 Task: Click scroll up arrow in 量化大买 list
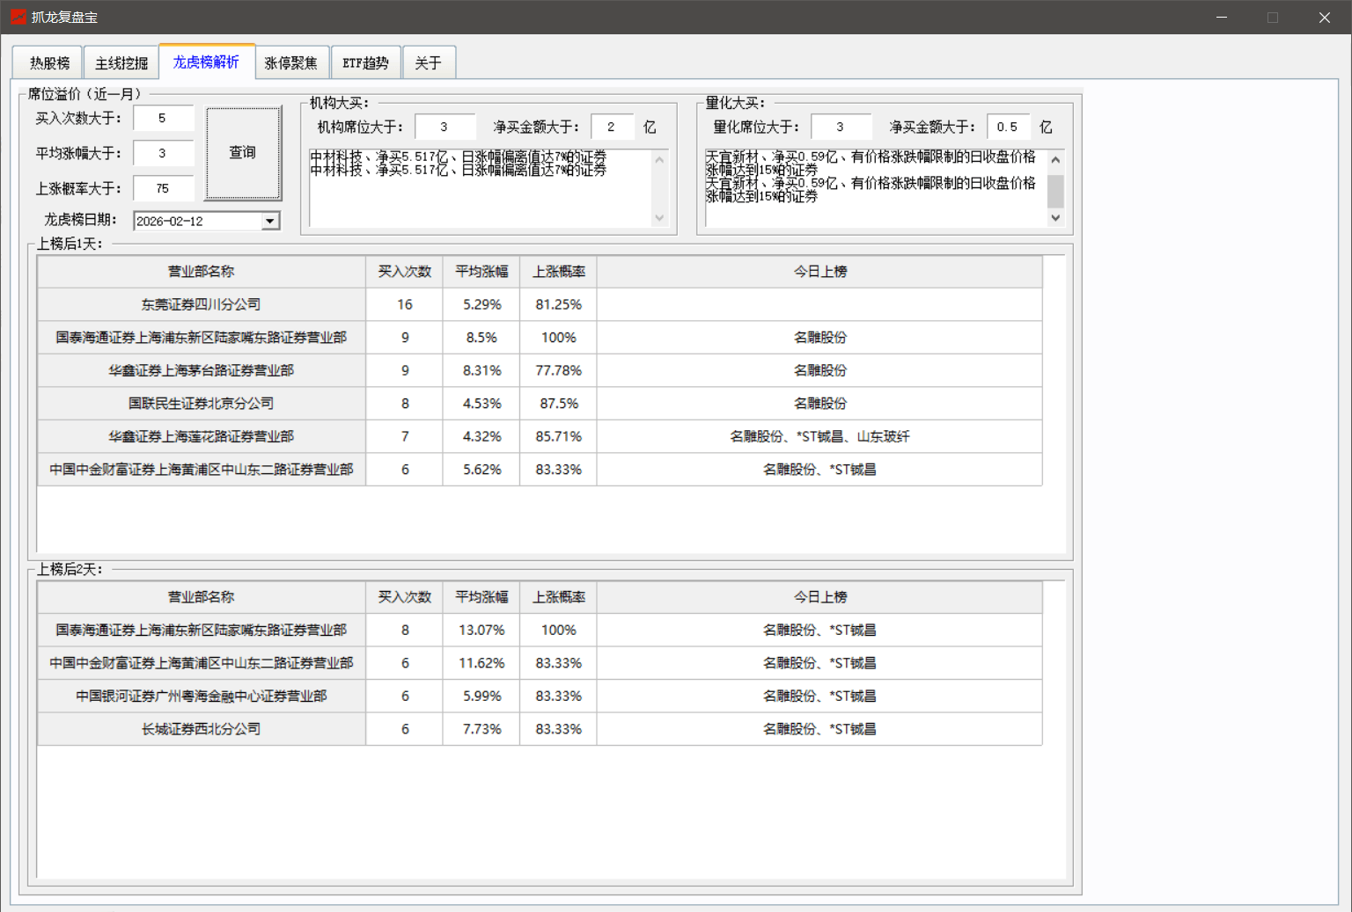coord(1055,160)
